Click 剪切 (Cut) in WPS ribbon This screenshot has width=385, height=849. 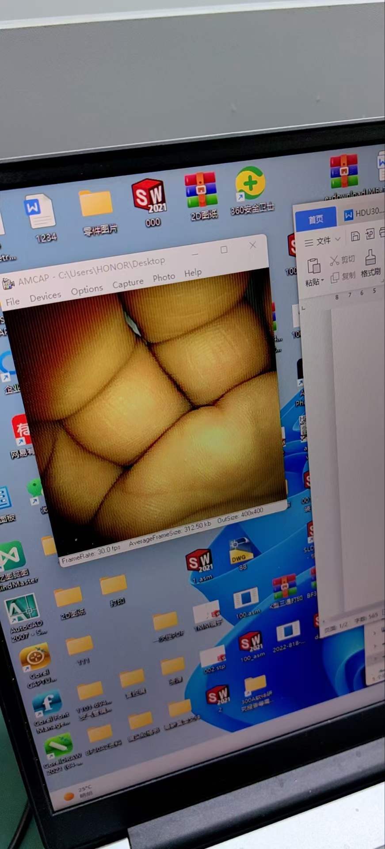coord(343,260)
